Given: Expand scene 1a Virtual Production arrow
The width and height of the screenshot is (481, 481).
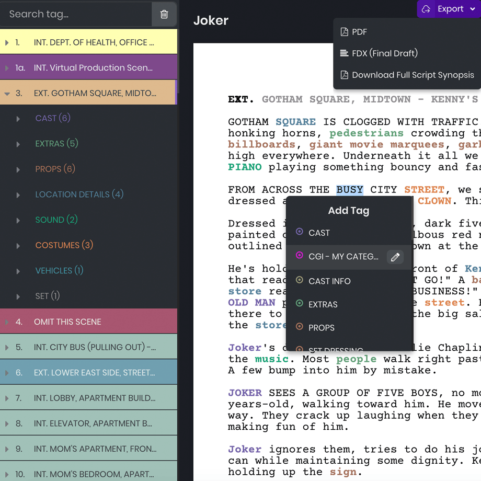Looking at the screenshot, I should click(7, 68).
